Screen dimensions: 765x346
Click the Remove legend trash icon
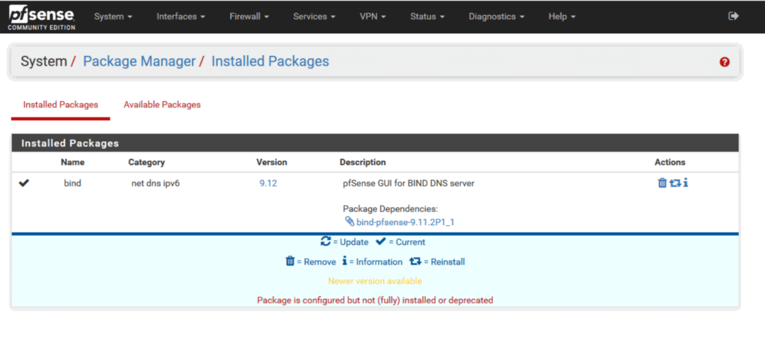pos(290,261)
